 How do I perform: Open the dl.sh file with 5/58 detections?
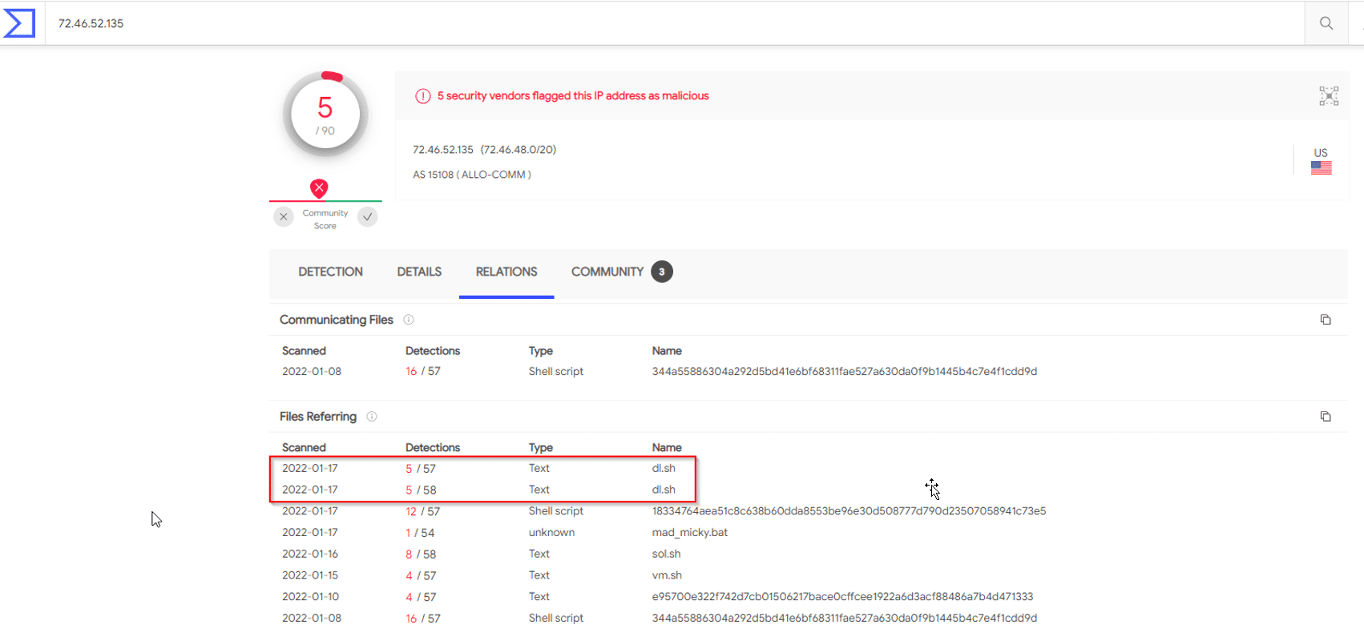click(x=664, y=490)
